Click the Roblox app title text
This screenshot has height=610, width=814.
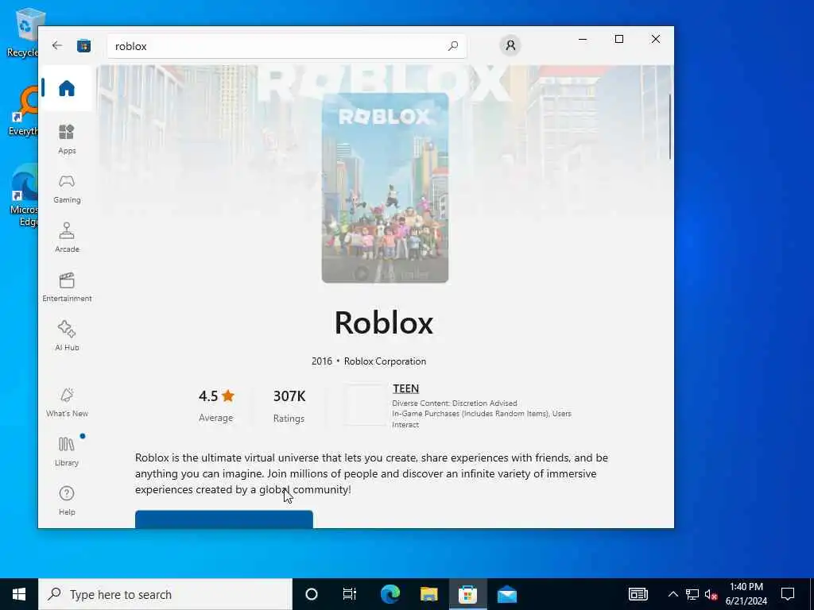pos(384,322)
